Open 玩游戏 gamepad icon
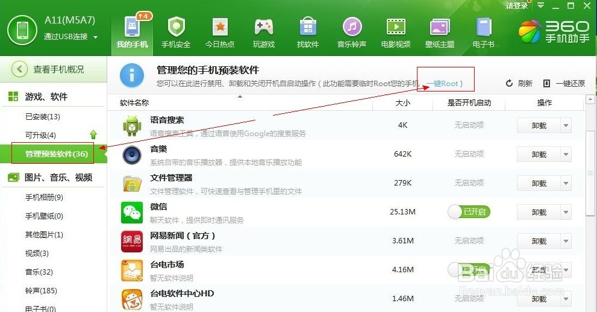 (x=264, y=27)
